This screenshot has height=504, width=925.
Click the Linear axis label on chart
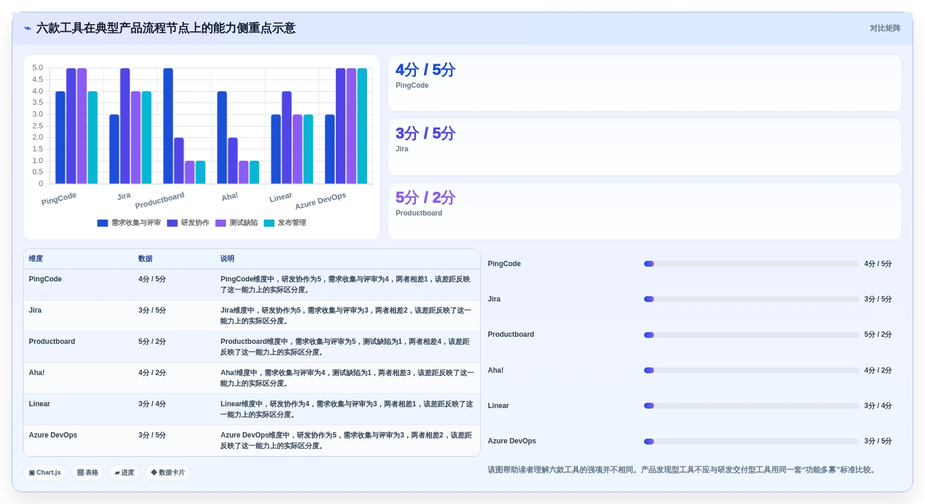[x=280, y=197]
